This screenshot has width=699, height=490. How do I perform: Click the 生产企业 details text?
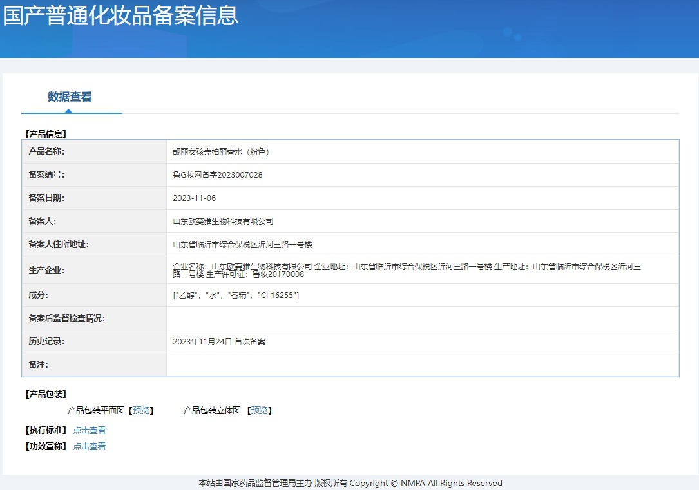[x=407, y=270]
